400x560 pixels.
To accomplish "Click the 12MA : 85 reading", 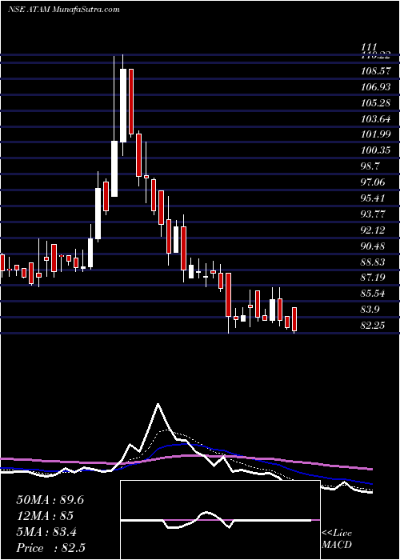I will click(45, 516).
